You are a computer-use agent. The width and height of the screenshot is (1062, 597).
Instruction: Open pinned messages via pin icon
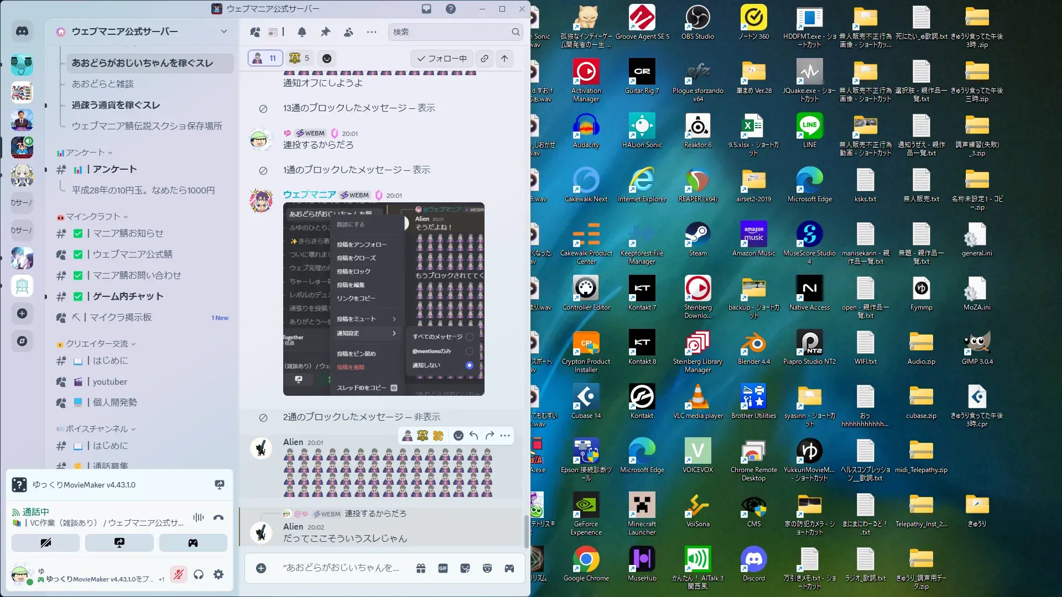[x=325, y=32]
